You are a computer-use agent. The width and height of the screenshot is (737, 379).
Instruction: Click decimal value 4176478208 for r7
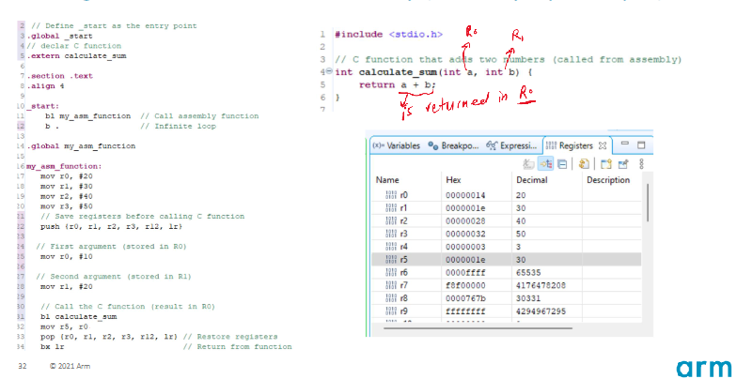(x=541, y=285)
